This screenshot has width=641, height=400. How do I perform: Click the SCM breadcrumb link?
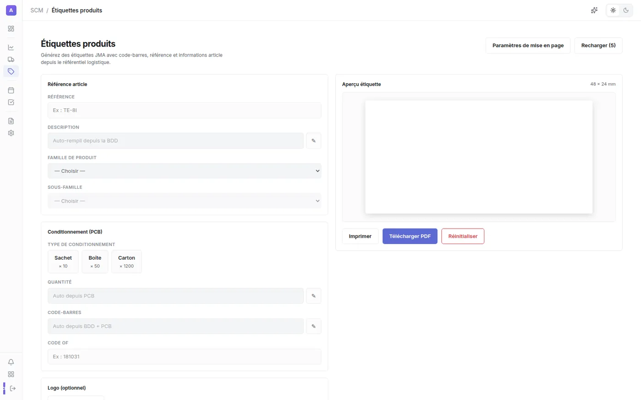[x=37, y=10]
